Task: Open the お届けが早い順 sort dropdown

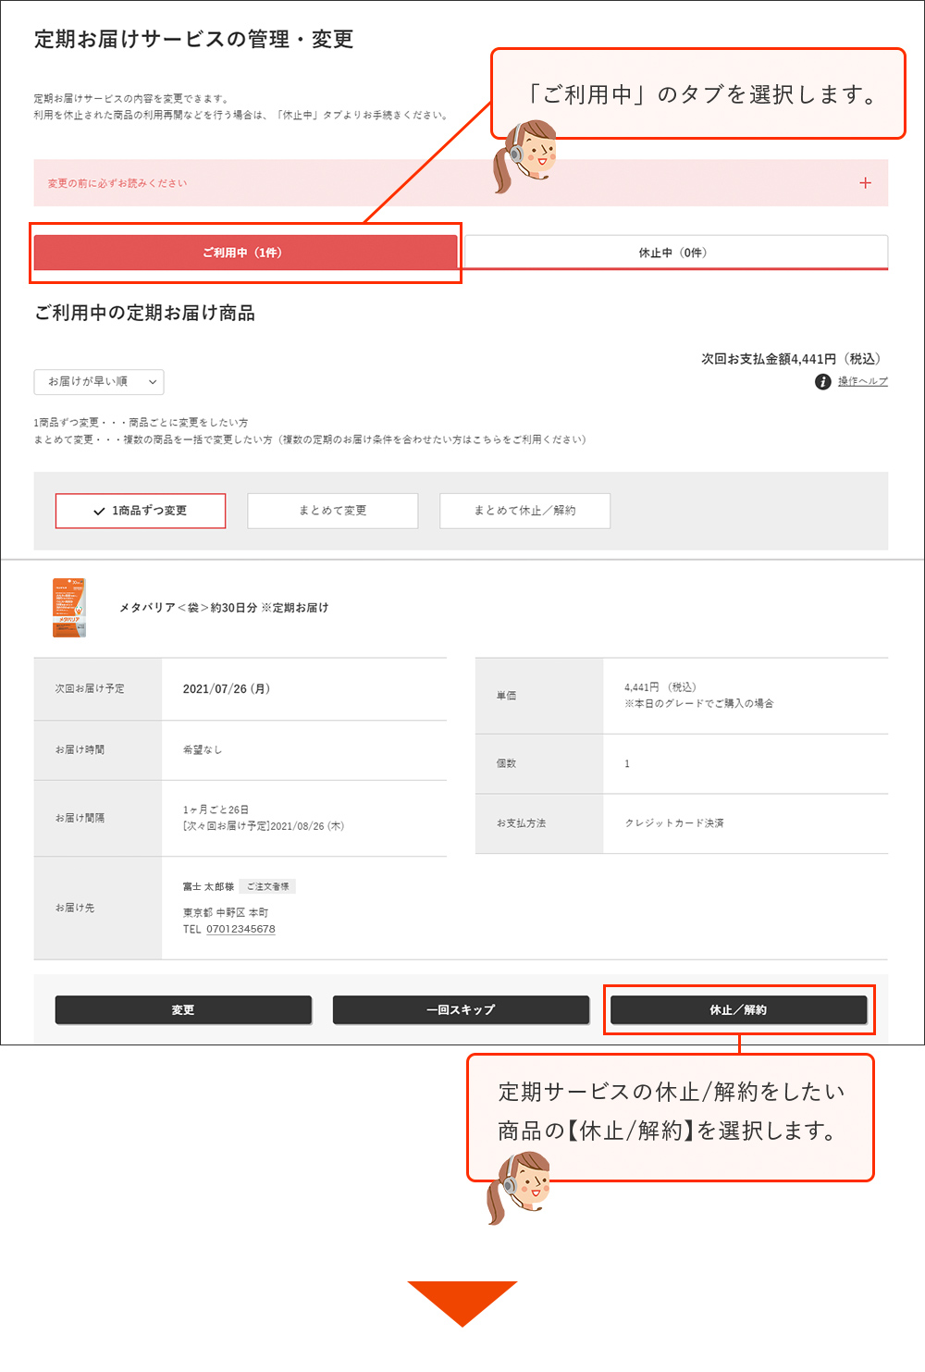Action: coord(97,381)
